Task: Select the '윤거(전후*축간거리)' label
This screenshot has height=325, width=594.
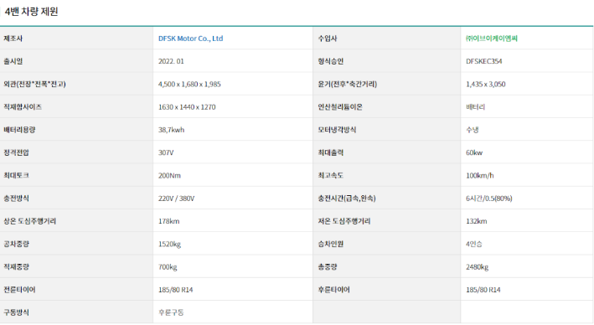Action: pos(348,84)
